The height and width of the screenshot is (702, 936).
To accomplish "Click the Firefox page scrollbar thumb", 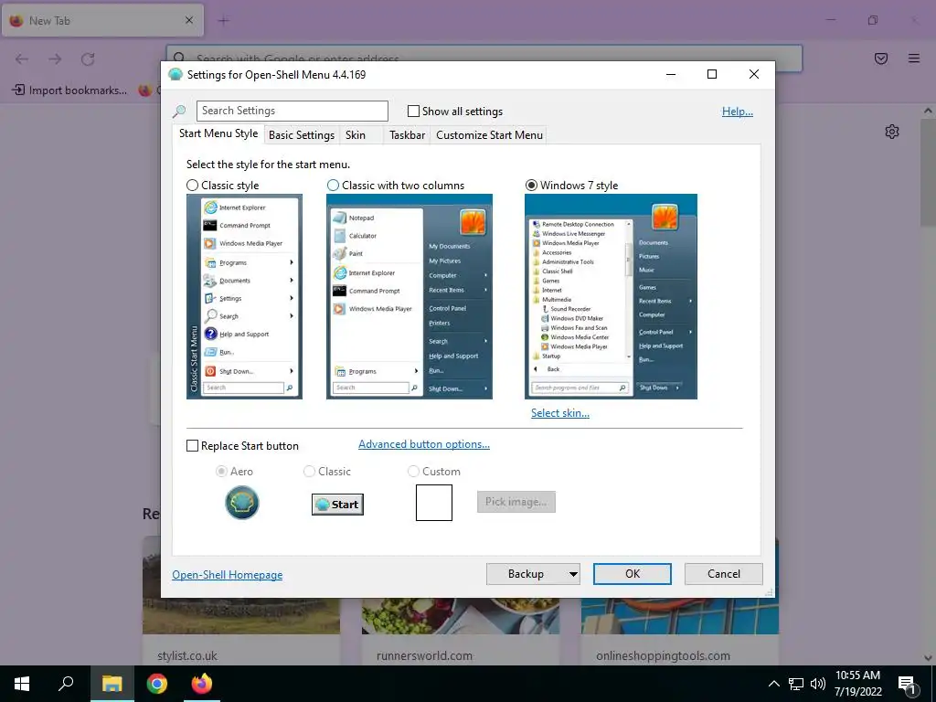I will pyautogui.click(x=928, y=173).
